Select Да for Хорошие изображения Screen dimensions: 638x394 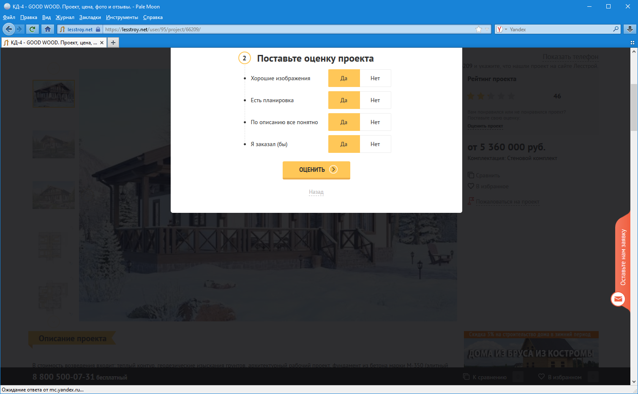coord(344,78)
